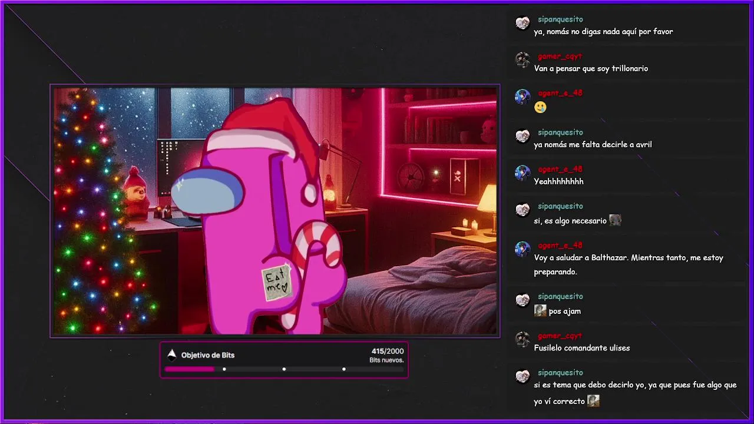Click the elephant emote after "si, es algo necesario"
The image size is (754, 424).
click(x=615, y=220)
